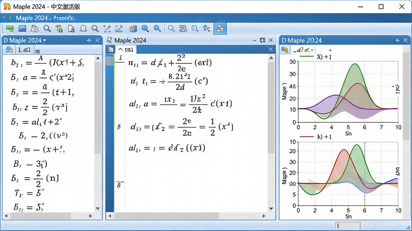Minimize the center Maple 2024 panel
Image resolution: width=412 pixels, height=231 pixels.
[x=254, y=41]
